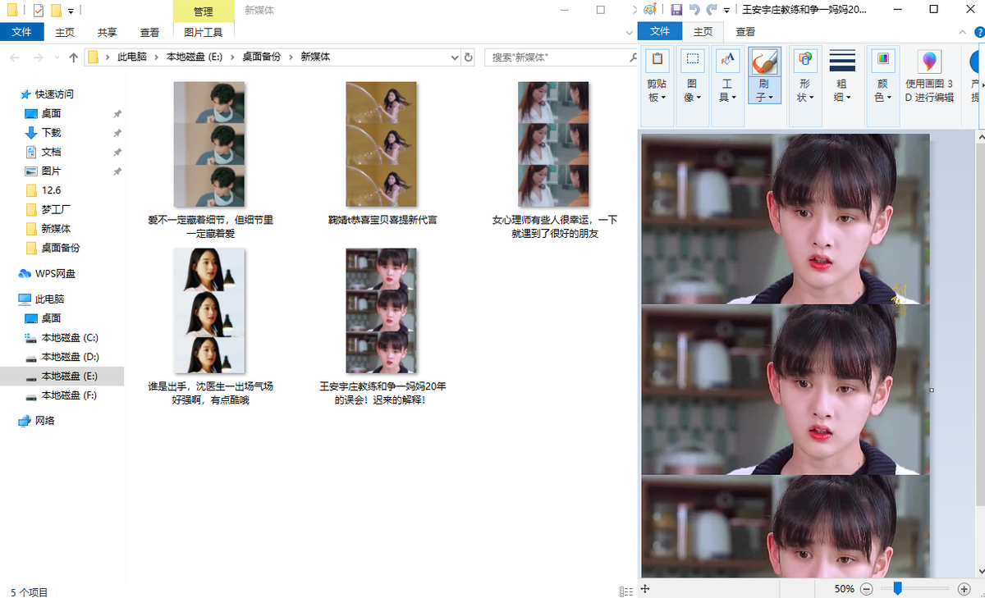This screenshot has height=598, width=985.
Task: Click the Forward arrow in Explorer
Action: [38, 57]
